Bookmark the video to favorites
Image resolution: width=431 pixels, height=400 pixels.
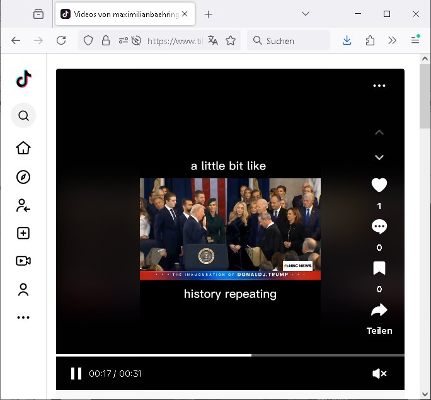click(x=379, y=268)
